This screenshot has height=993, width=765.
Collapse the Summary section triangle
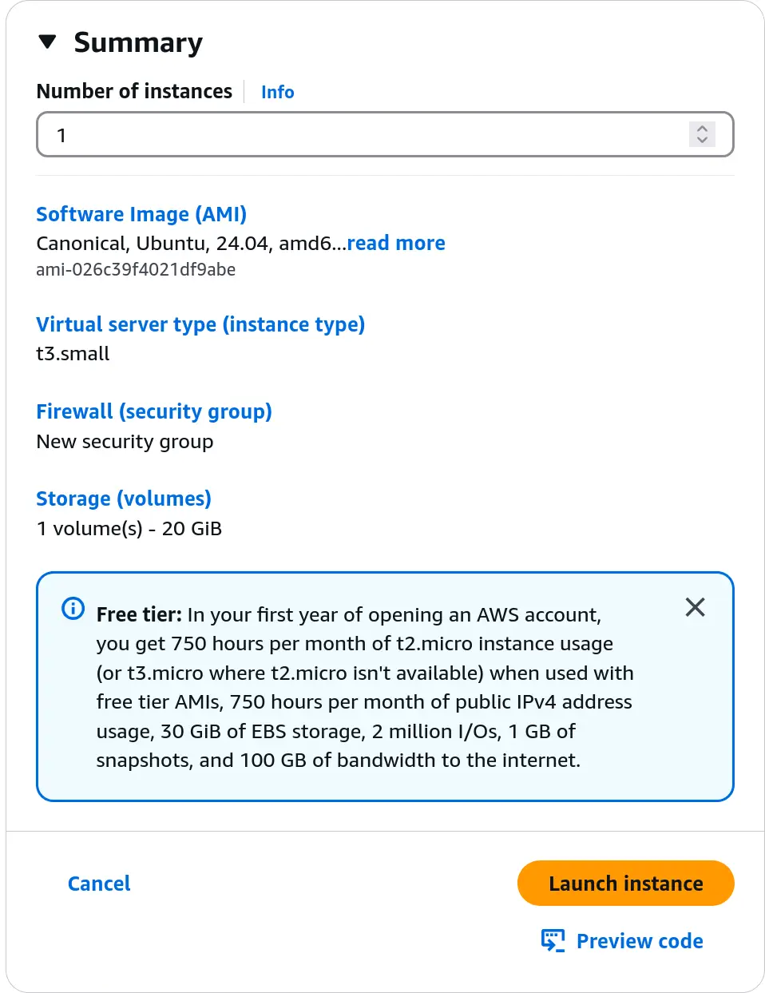48,42
